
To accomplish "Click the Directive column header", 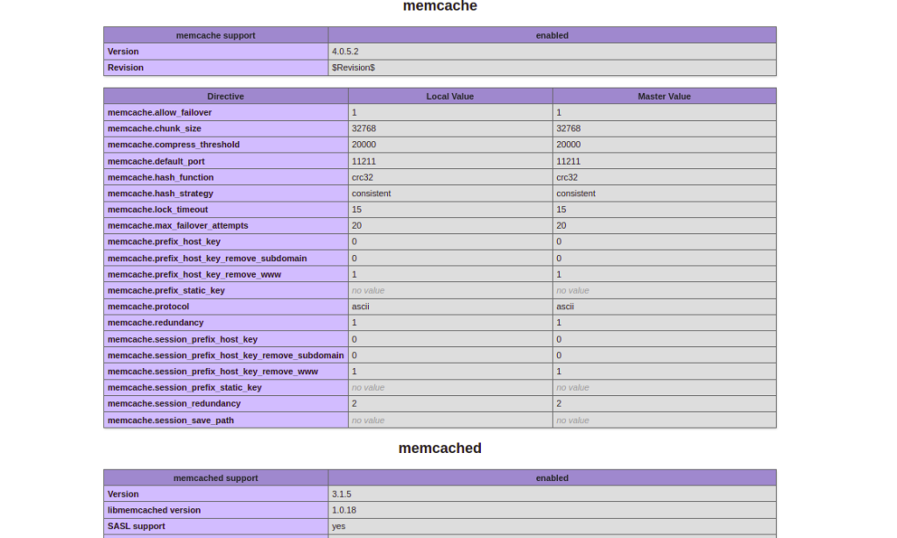I will [225, 96].
